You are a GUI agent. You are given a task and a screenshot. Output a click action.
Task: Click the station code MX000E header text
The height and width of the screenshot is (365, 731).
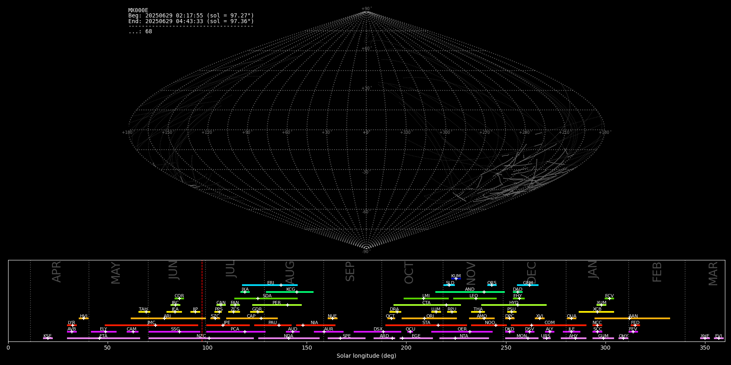coord(138,10)
